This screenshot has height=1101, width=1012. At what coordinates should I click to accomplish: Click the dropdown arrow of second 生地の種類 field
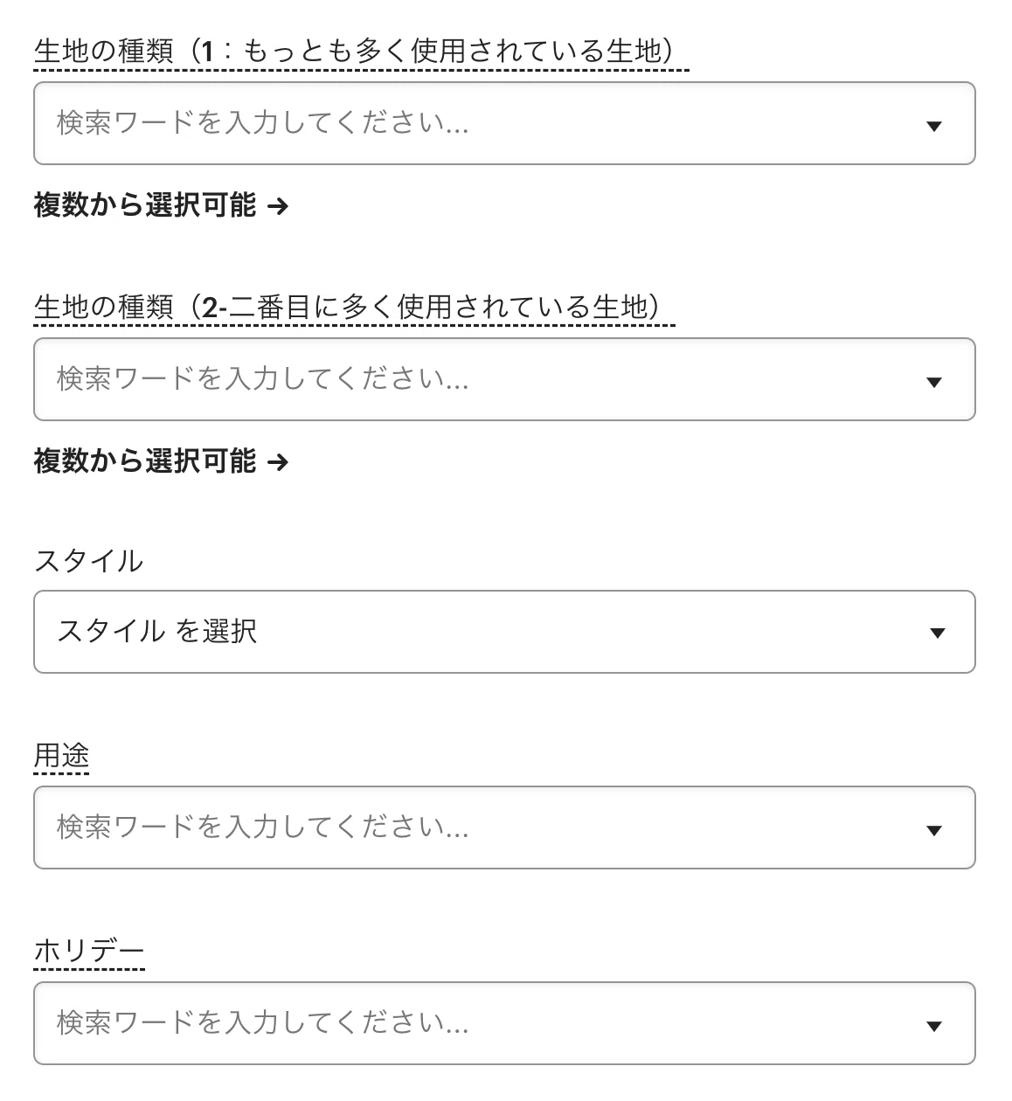933,382
